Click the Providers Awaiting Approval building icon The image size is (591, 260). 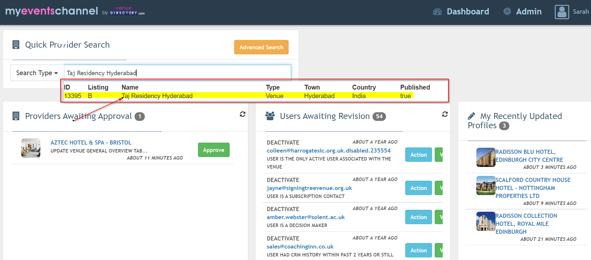[16, 116]
